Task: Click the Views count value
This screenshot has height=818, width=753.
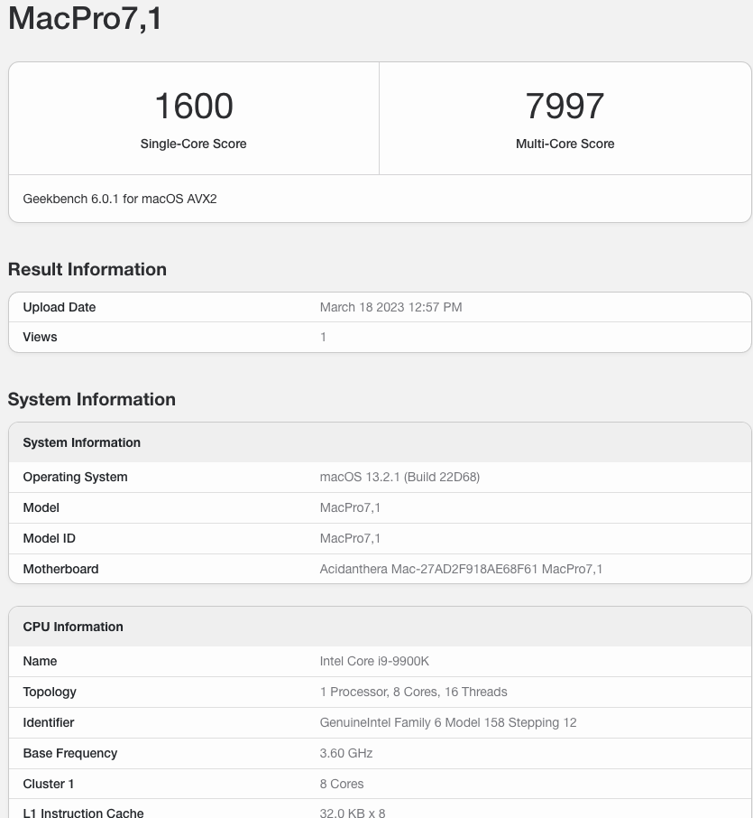Action: point(323,337)
